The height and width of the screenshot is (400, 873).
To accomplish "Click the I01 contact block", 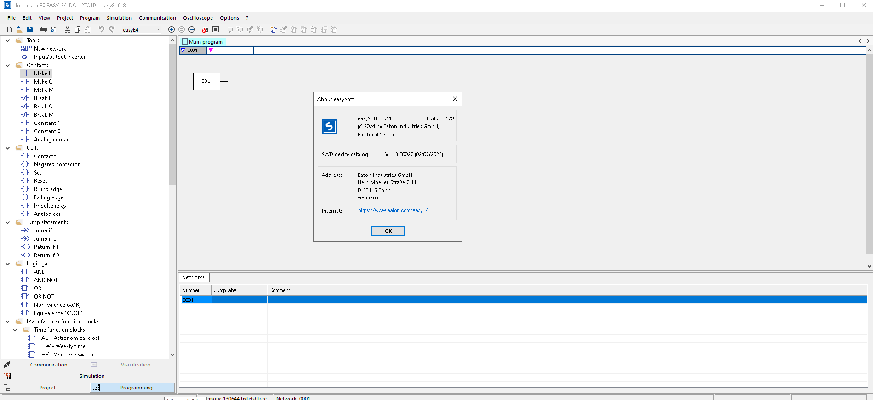I will tap(206, 81).
